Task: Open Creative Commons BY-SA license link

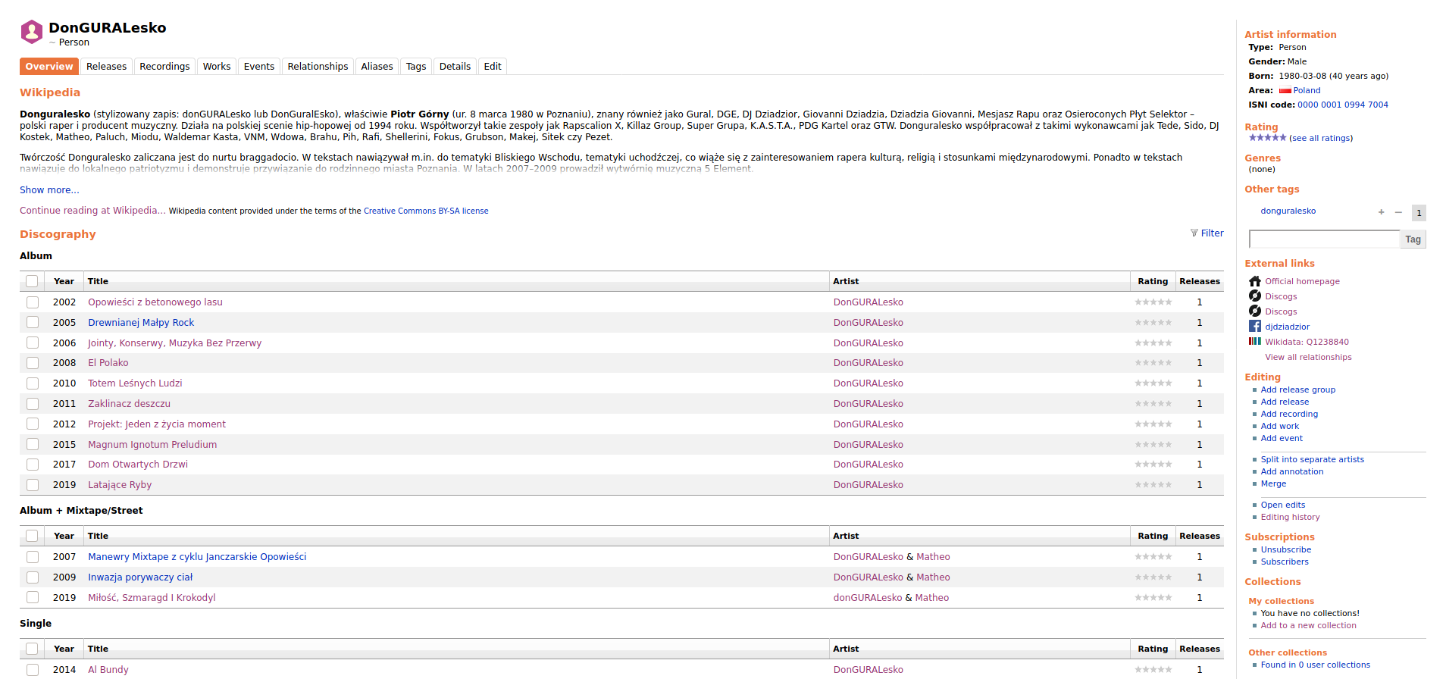Action: pos(426,211)
